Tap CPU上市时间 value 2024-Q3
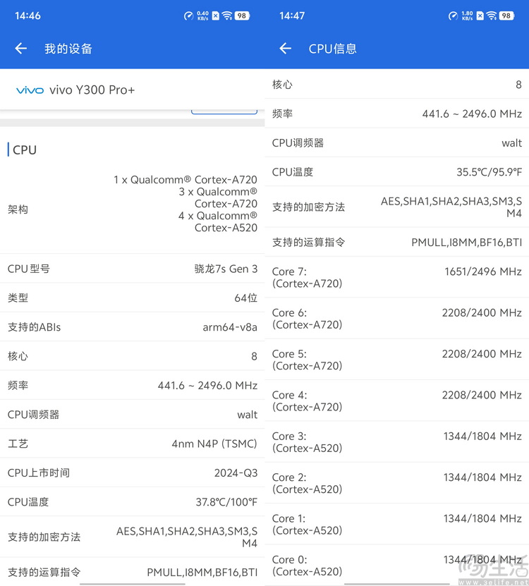This screenshot has height=586, width=529. click(236, 473)
